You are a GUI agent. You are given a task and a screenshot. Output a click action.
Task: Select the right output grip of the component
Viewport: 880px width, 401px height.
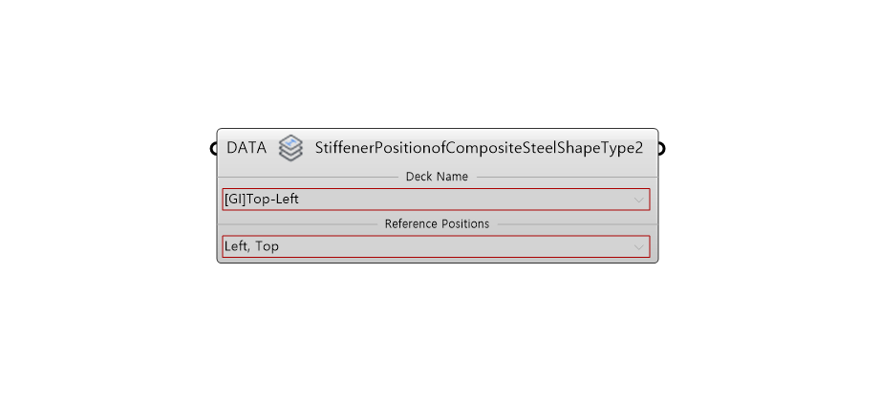662,149
